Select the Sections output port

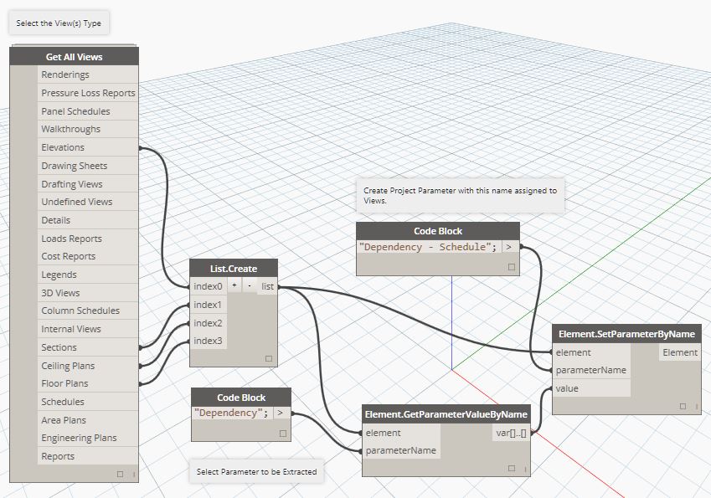pyautogui.click(x=88, y=347)
